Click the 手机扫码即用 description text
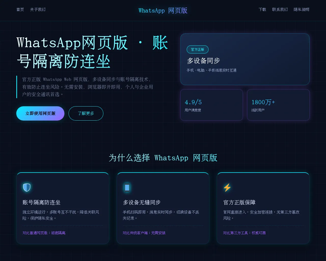326x261 pixels. (x=161, y=215)
